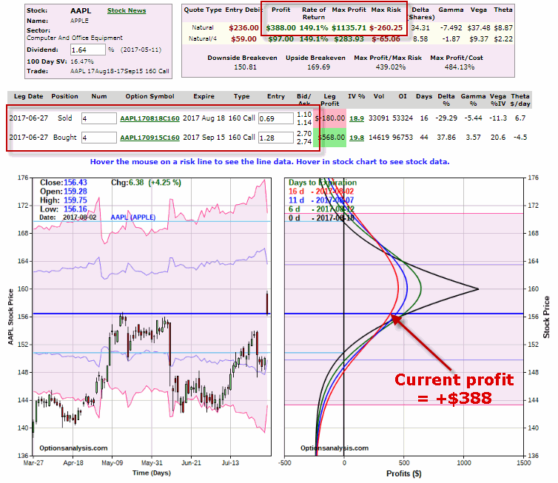
Task: Click the Entry field showing 0.69
Action: point(276,118)
